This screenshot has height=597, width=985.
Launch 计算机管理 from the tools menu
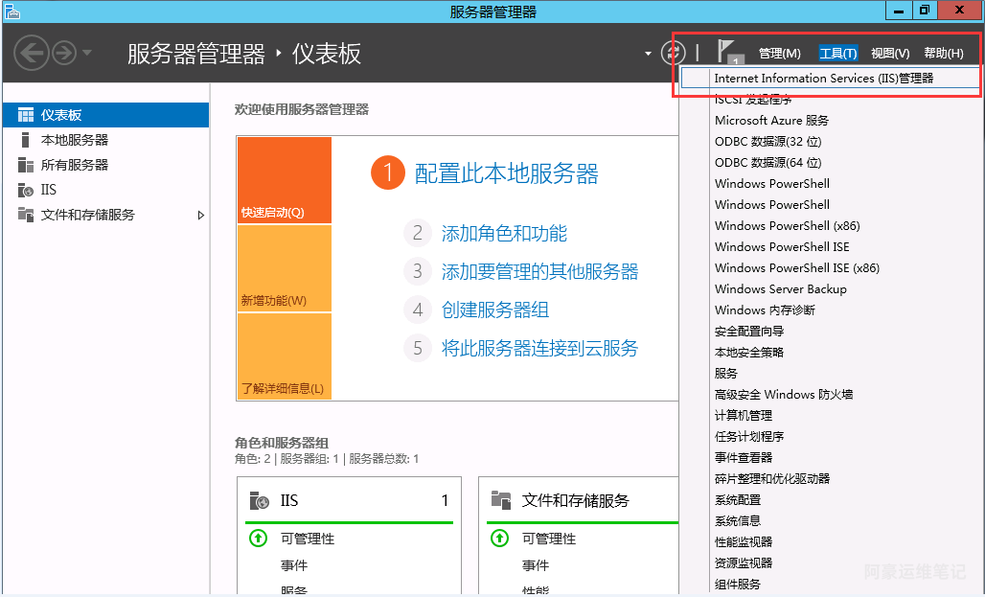[x=743, y=416]
